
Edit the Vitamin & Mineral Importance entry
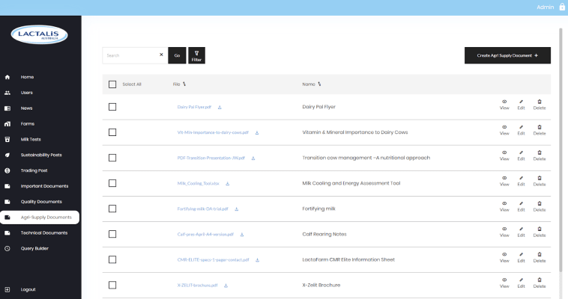pyautogui.click(x=521, y=130)
